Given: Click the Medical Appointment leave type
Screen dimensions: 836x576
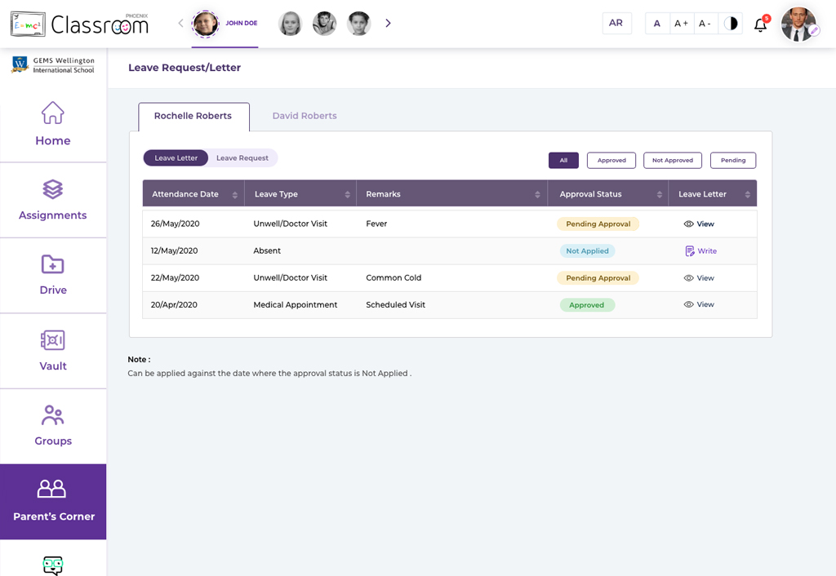Looking at the screenshot, I should [x=296, y=305].
